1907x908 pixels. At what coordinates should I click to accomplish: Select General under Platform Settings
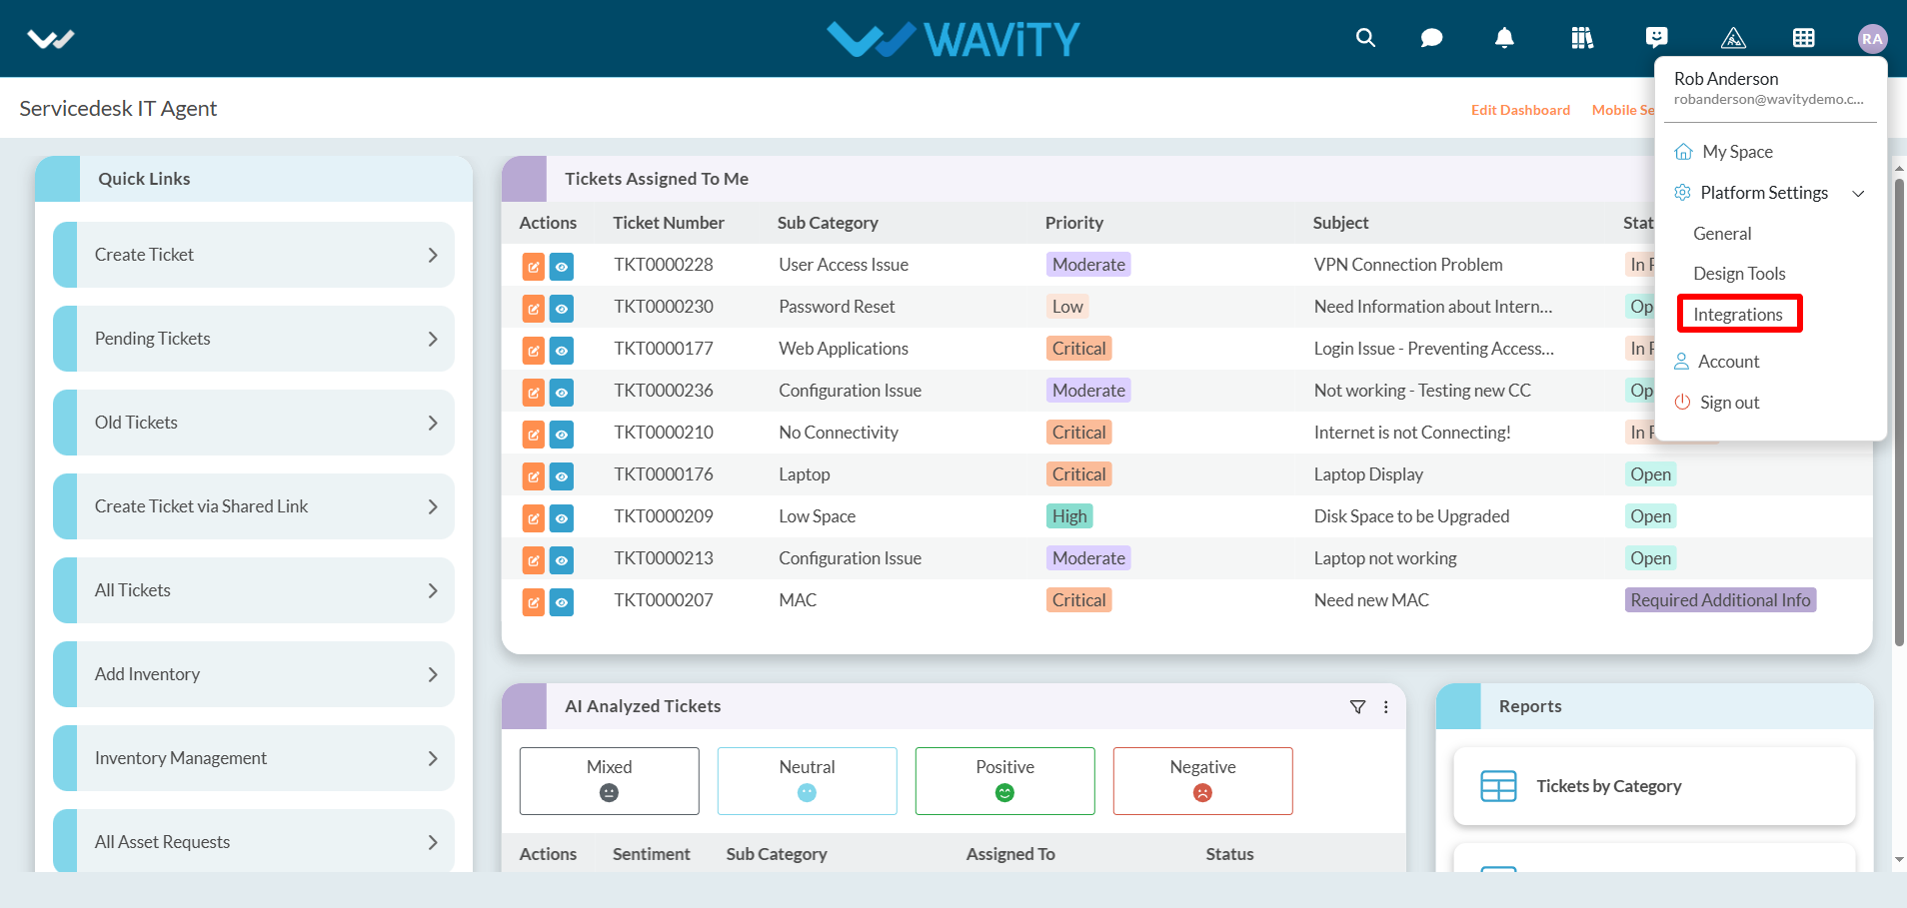pos(1722,234)
